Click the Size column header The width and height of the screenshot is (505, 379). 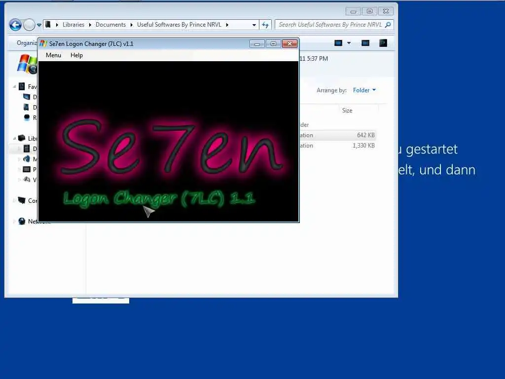347,110
